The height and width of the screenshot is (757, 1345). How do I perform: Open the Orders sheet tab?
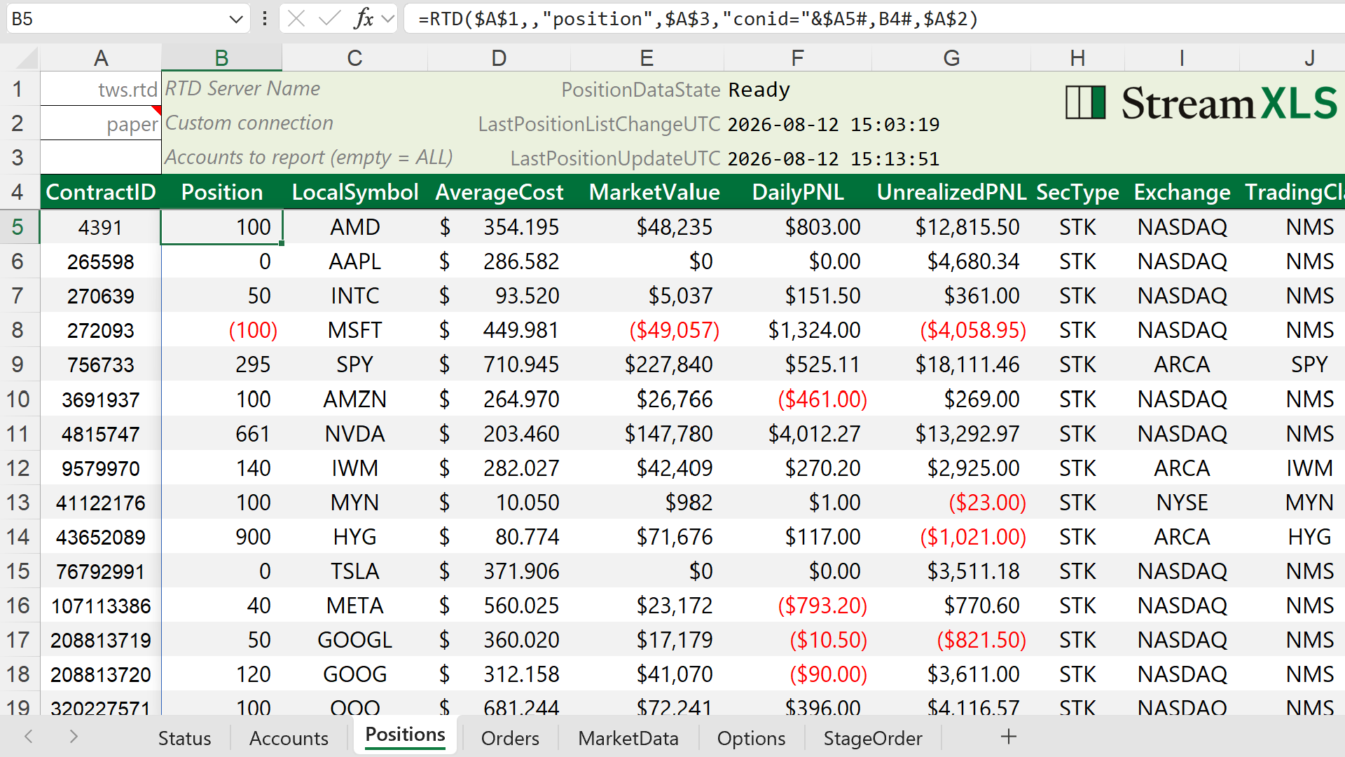click(x=510, y=738)
